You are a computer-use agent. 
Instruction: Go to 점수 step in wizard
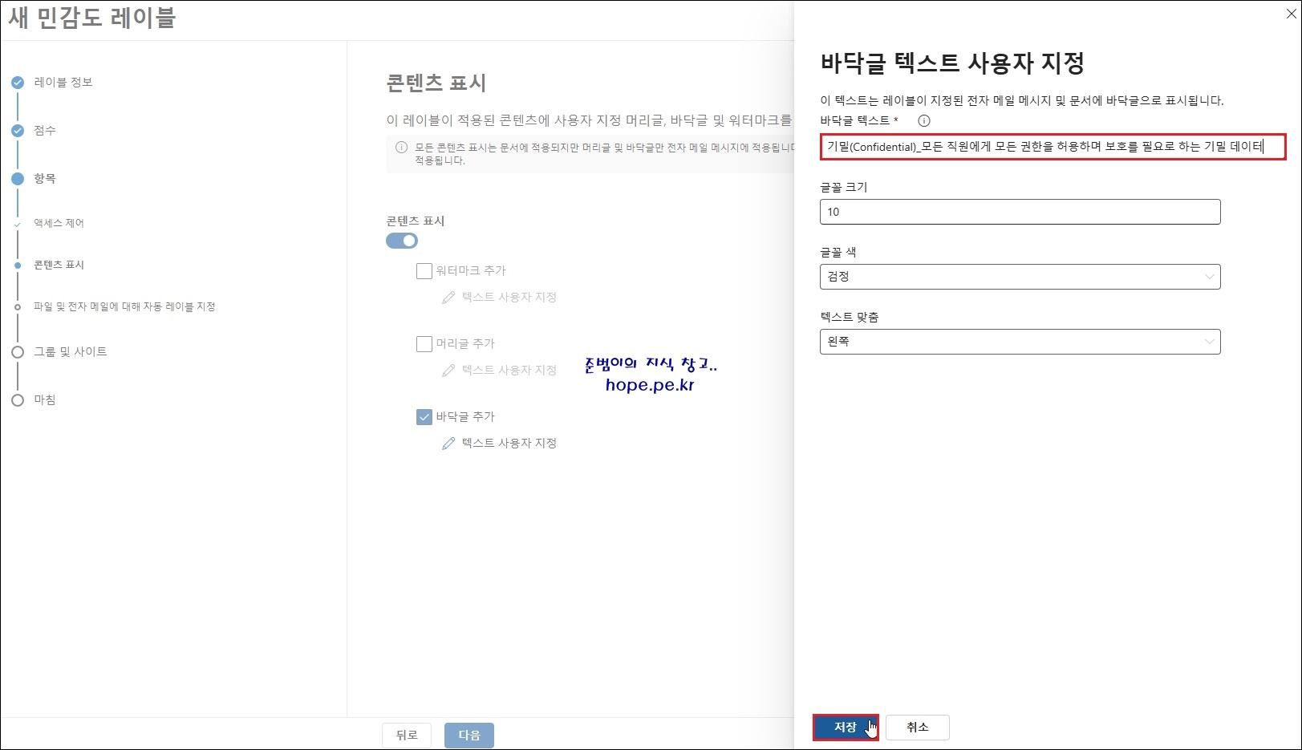[45, 131]
